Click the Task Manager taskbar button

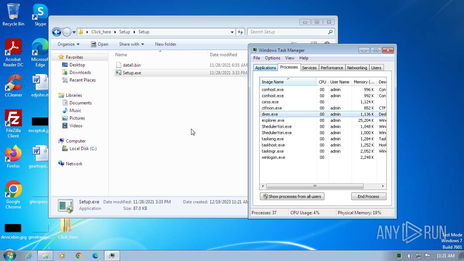[x=112, y=256]
